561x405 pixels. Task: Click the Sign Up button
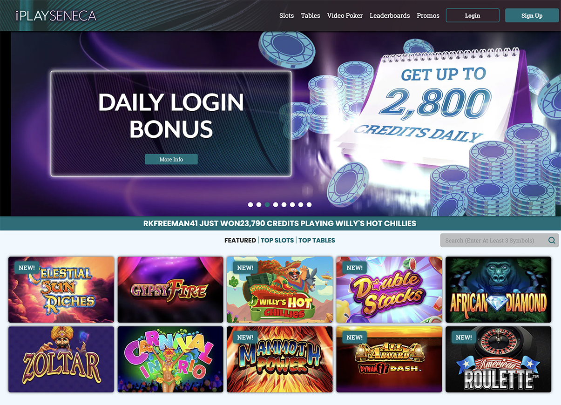coord(532,15)
